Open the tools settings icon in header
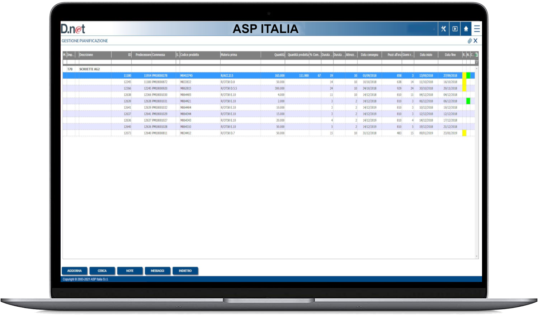538x316 pixels. (x=444, y=29)
